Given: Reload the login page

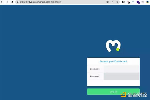Looking at the screenshot, I should tap(11, 2).
